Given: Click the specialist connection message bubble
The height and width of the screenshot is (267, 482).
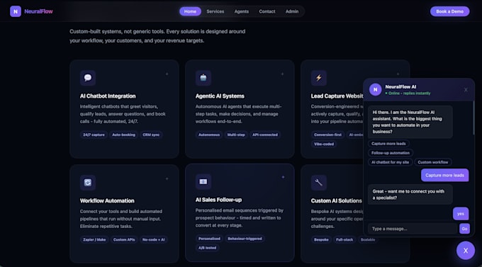Looking at the screenshot, I should point(410,195).
